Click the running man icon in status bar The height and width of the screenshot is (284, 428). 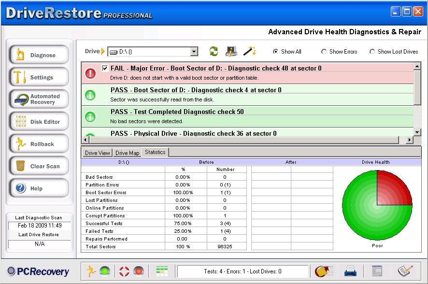click(x=91, y=271)
